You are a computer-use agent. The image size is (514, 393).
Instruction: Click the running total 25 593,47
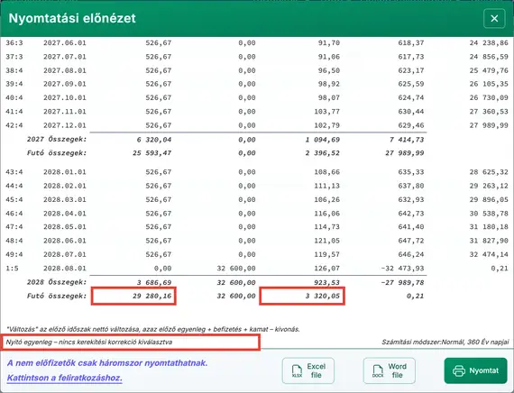click(152, 153)
